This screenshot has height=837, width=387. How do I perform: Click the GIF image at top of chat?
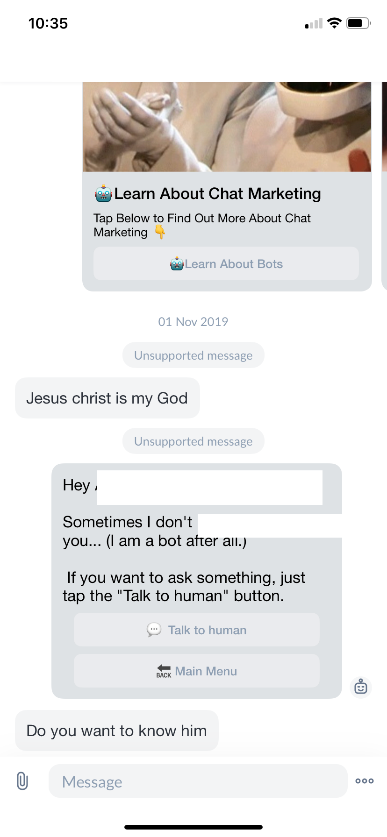pyautogui.click(x=227, y=126)
